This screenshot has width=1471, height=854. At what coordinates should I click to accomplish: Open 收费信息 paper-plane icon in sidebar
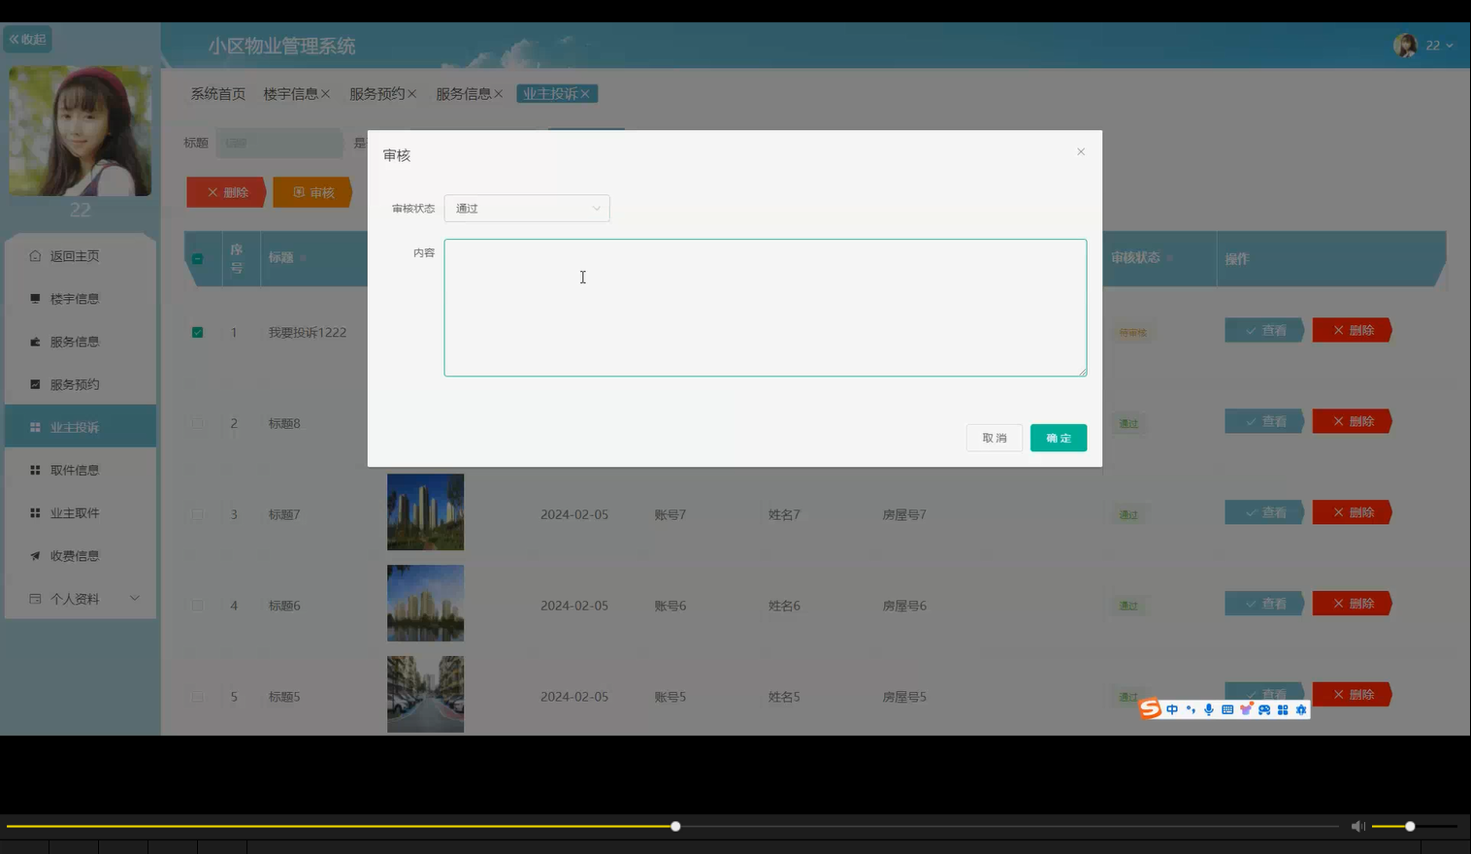[33, 555]
